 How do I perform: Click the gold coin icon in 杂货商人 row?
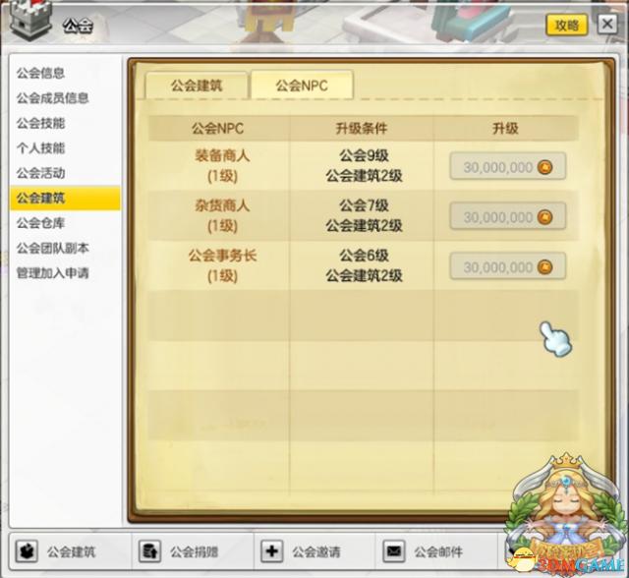tap(544, 217)
